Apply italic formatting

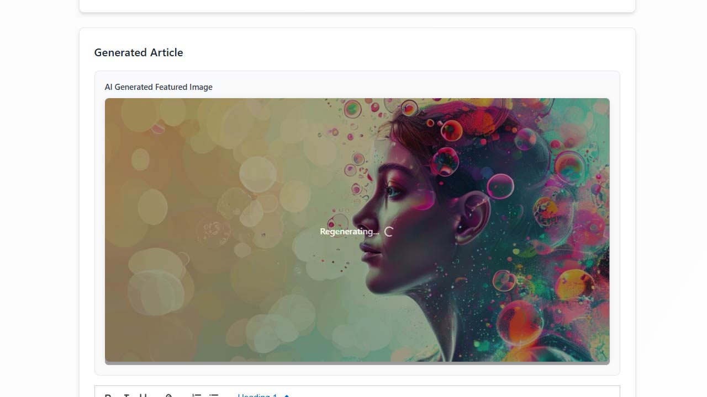coord(126,395)
